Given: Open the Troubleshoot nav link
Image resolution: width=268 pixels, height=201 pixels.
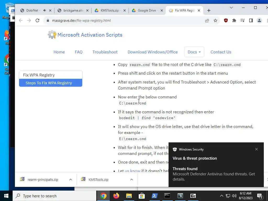Looking at the screenshot, I should (x=105, y=52).
